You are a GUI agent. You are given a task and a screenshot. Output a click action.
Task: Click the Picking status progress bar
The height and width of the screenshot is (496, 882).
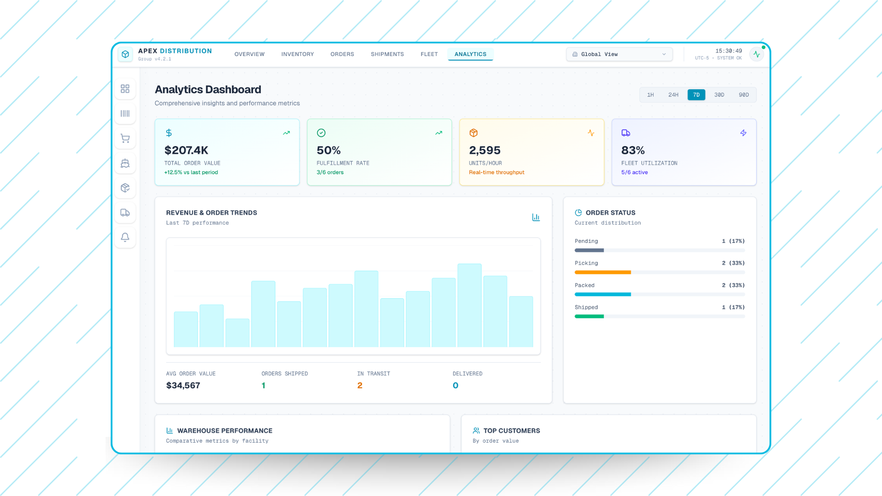point(659,272)
